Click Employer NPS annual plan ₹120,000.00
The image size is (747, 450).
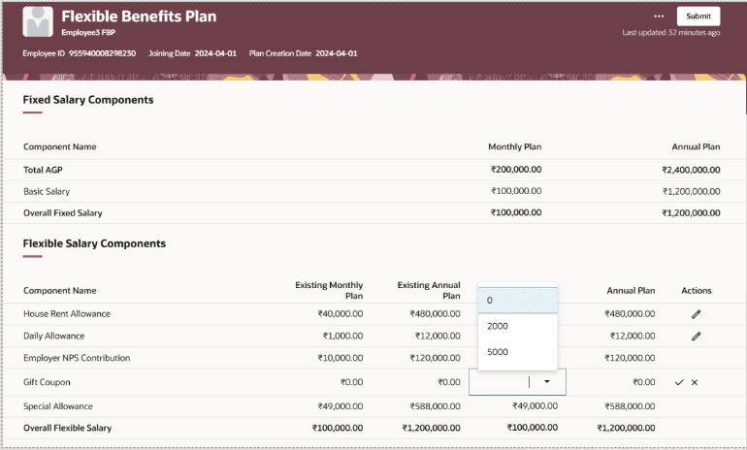630,358
